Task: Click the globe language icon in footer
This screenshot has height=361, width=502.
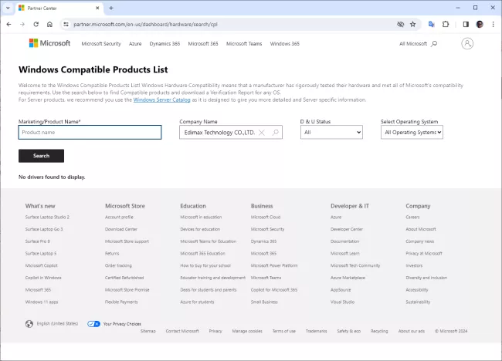Action: 29,324
